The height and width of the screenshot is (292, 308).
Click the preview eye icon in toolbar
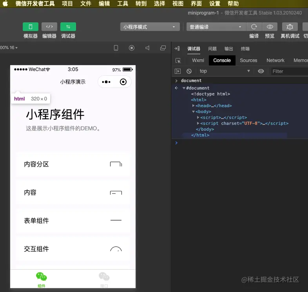(x=270, y=27)
